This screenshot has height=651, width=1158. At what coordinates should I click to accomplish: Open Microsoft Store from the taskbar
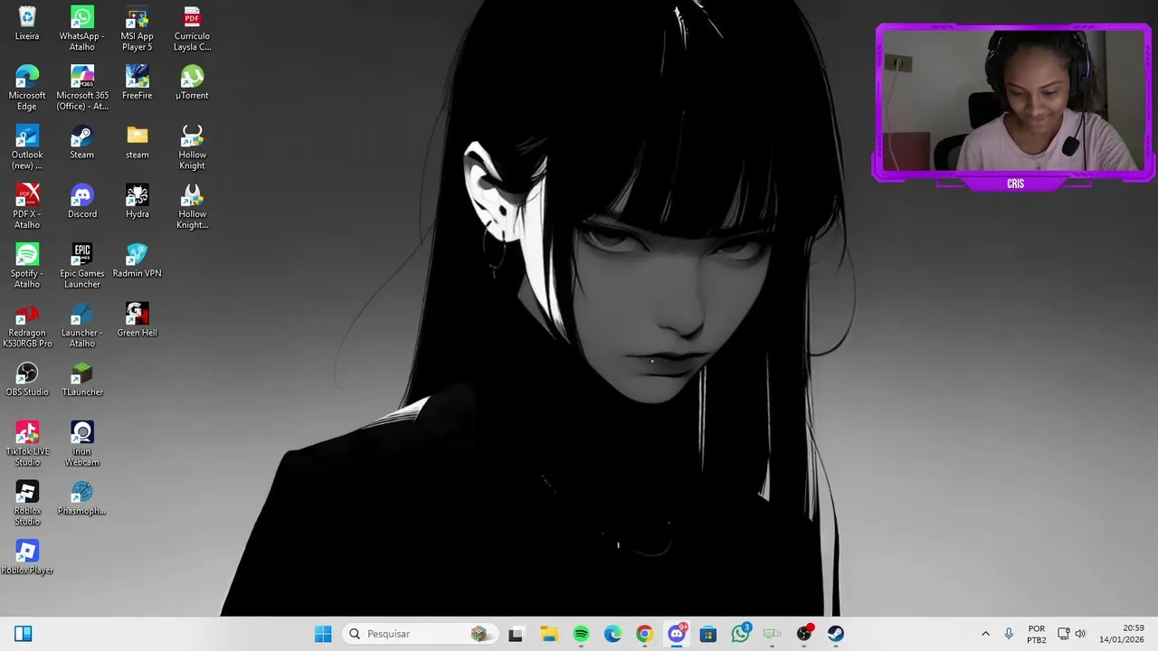pos(708,634)
